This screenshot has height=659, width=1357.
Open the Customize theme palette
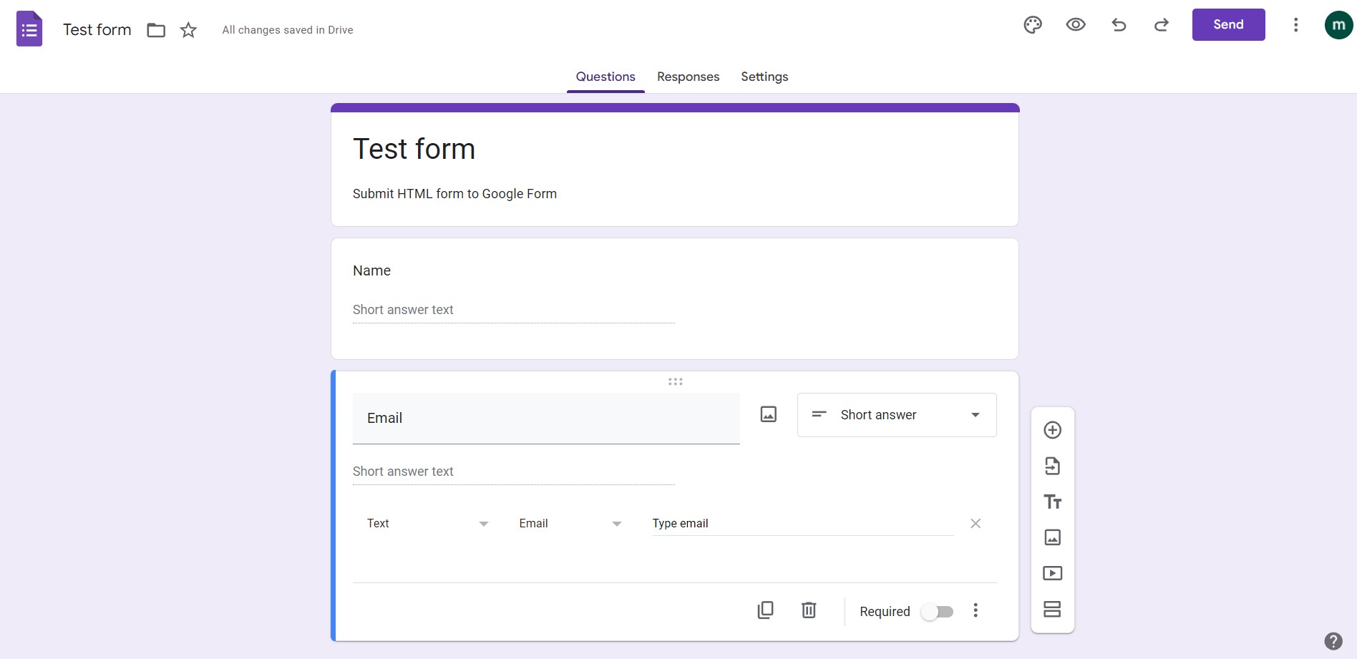click(1032, 24)
